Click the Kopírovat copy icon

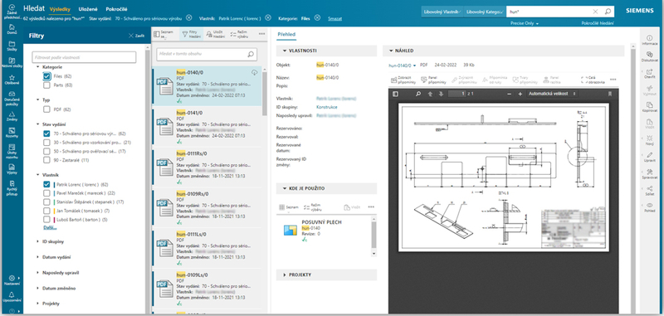650,107
